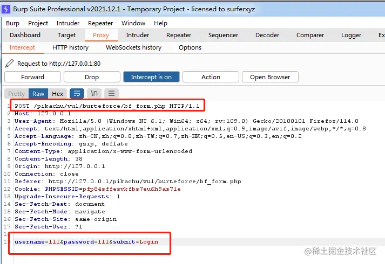Toggle the word wrap icon button
Image resolution: width=385 pixels, height=264 pixels.
click(77, 94)
